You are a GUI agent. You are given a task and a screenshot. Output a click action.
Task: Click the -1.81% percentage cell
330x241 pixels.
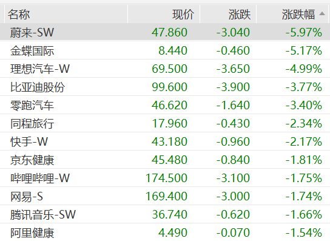(x=304, y=160)
